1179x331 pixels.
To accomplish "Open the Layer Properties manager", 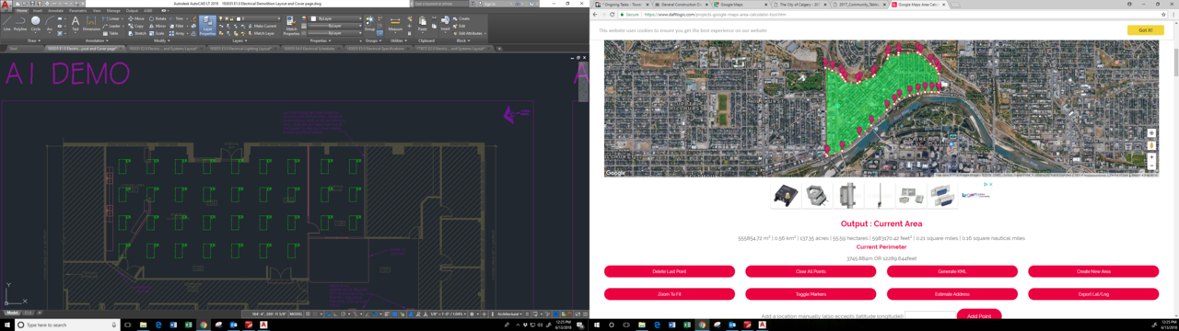I will tap(207, 26).
